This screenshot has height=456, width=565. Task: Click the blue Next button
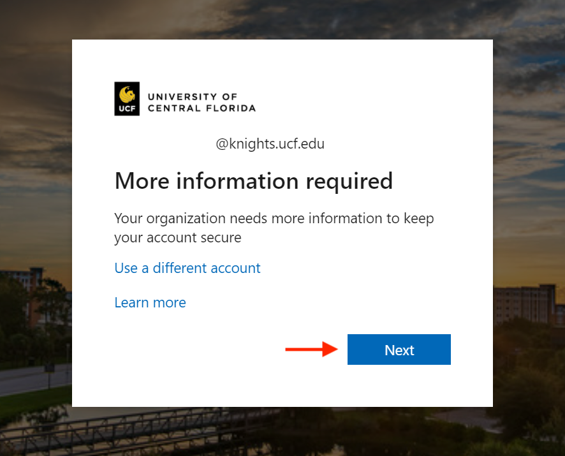tap(399, 349)
